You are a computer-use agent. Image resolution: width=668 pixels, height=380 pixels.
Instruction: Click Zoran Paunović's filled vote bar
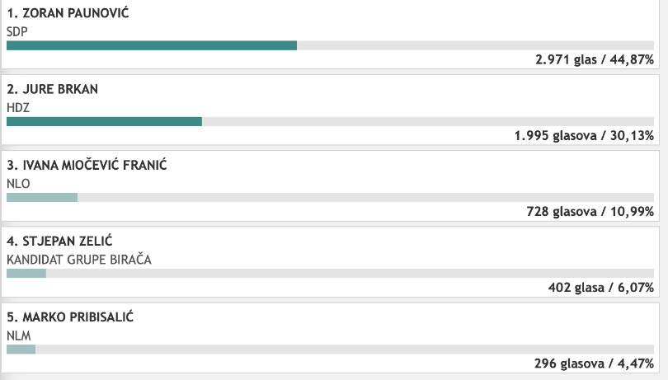[152, 45]
